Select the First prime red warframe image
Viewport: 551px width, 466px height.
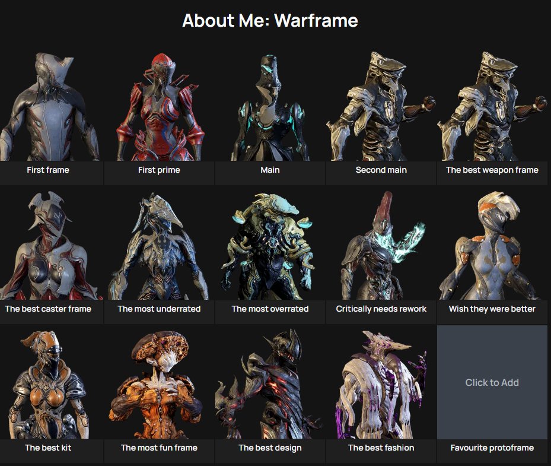coord(159,106)
